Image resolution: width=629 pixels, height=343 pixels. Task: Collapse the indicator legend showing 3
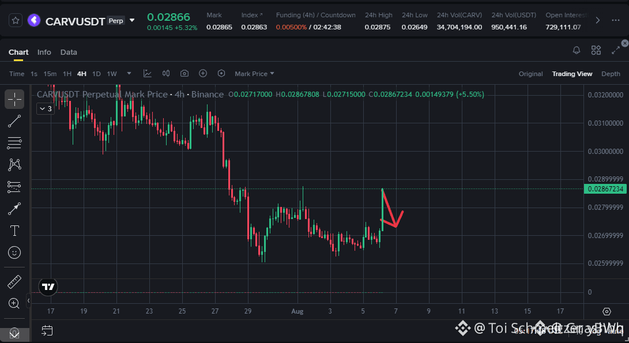(x=46, y=109)
